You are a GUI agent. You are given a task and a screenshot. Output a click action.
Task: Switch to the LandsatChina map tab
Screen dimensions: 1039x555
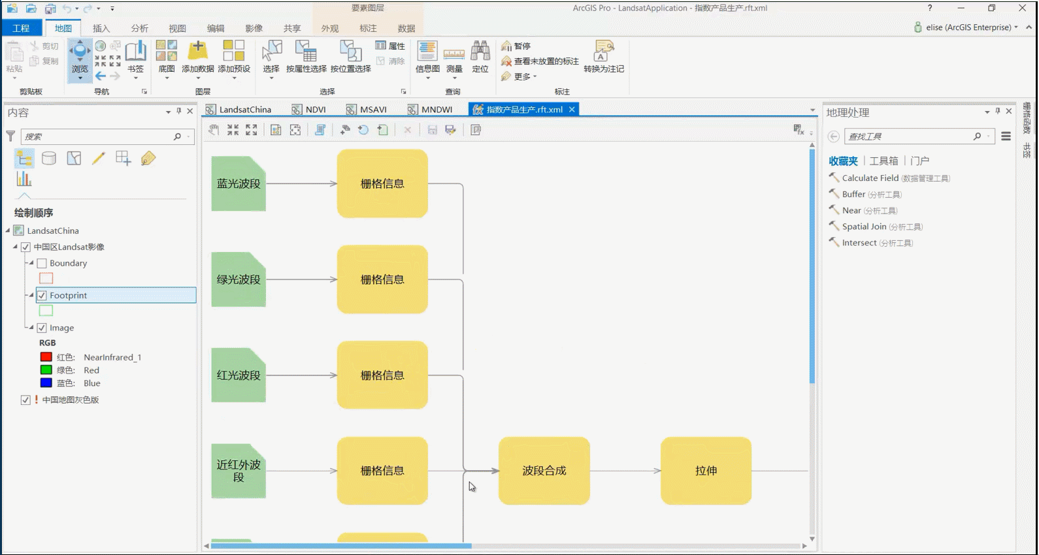click(x=239, y=109)
